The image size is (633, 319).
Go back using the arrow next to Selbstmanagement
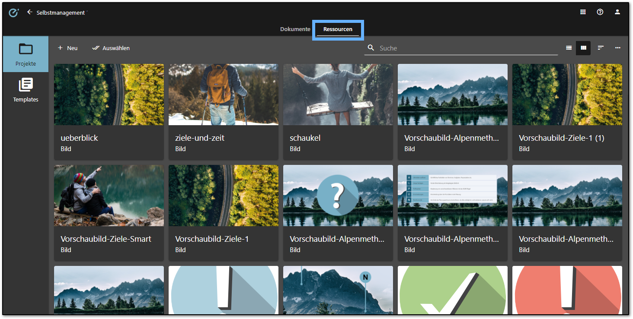pyautogui.click(x=29, y=12)
